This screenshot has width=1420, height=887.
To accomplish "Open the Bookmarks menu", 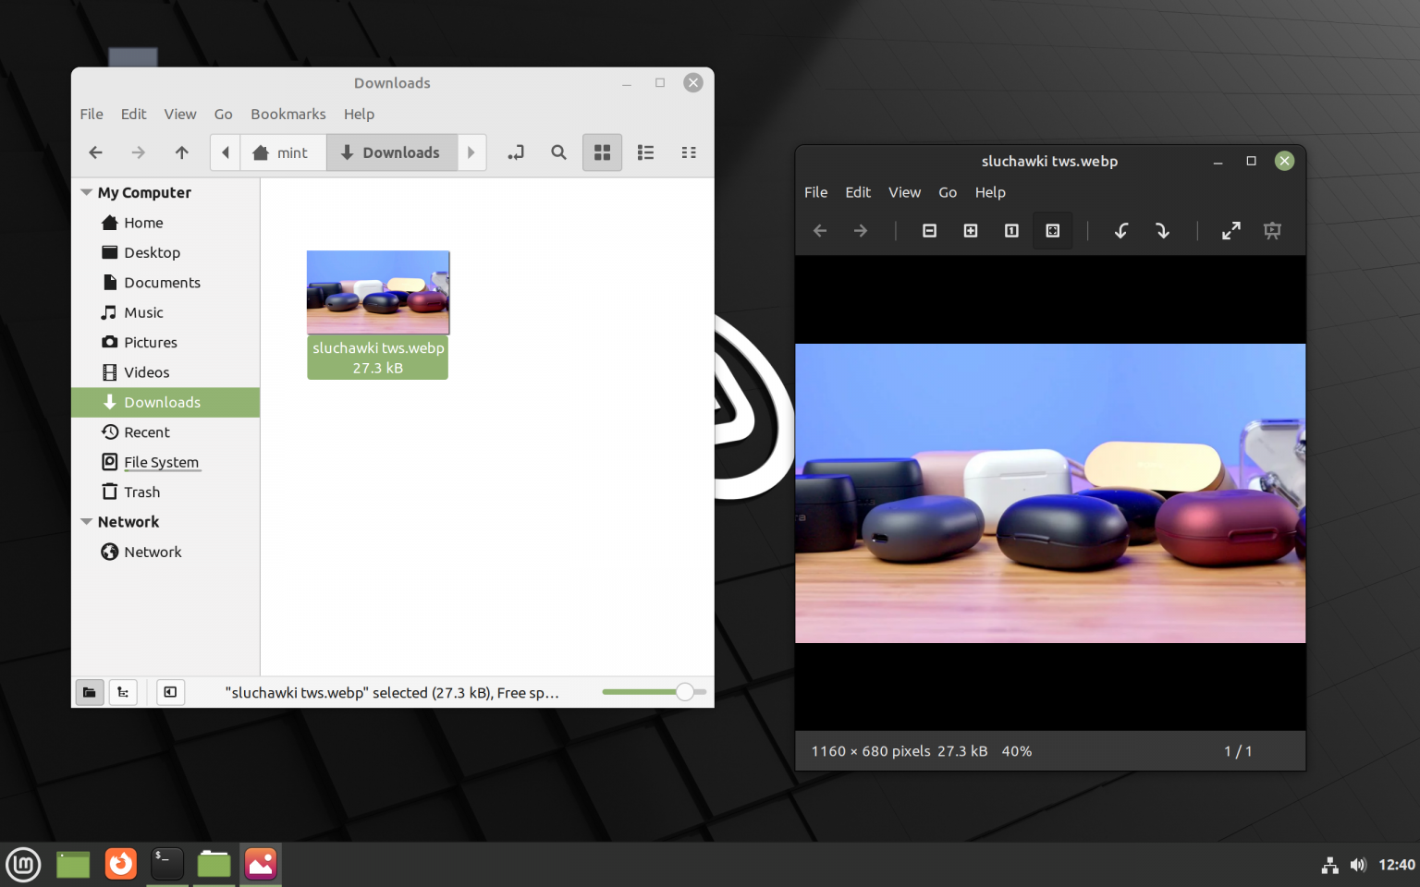I will click(x=288, y=115).
